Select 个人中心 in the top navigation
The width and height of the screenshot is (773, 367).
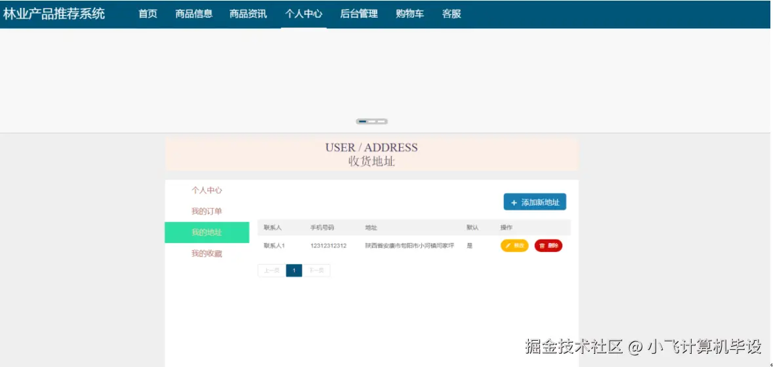click(304, 14)
